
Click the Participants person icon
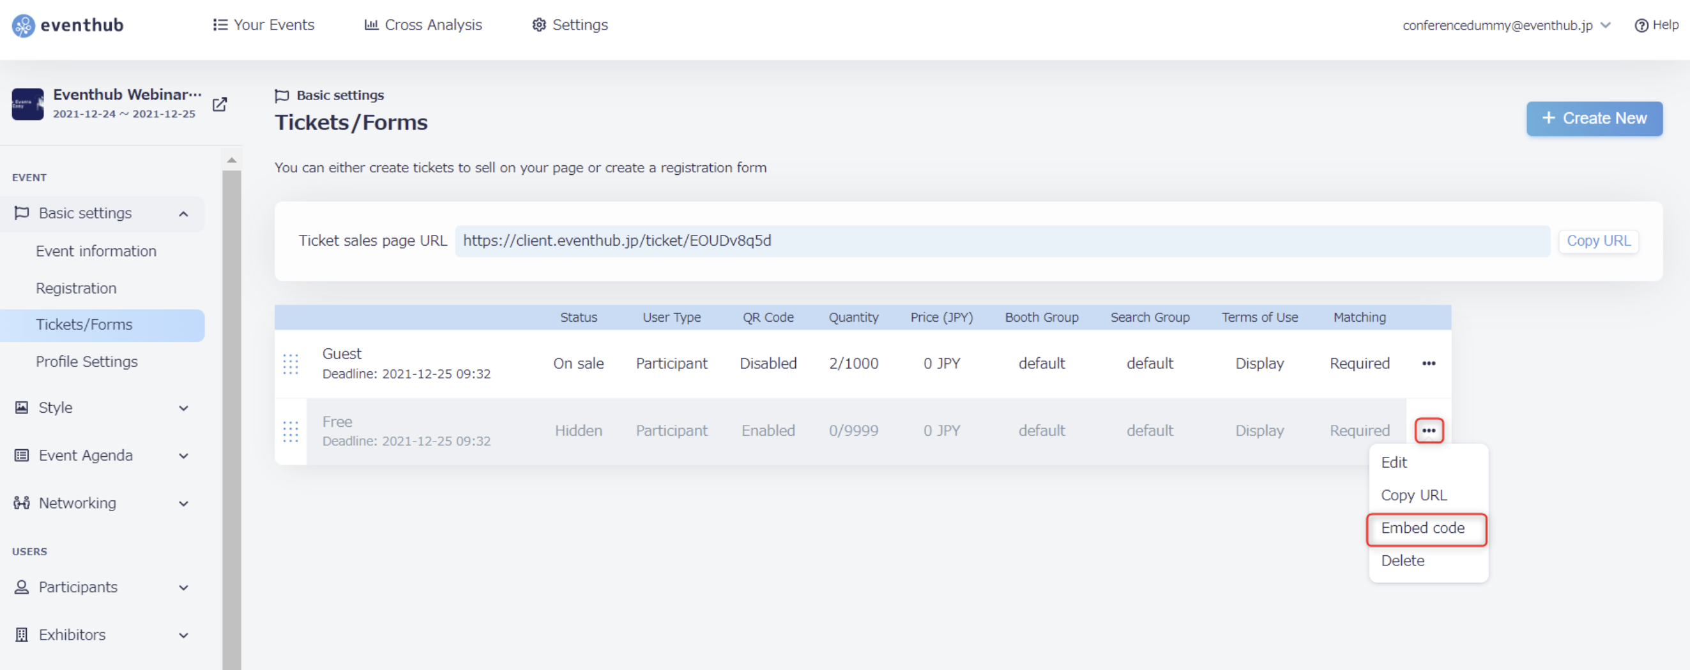[x=22, y=587]
